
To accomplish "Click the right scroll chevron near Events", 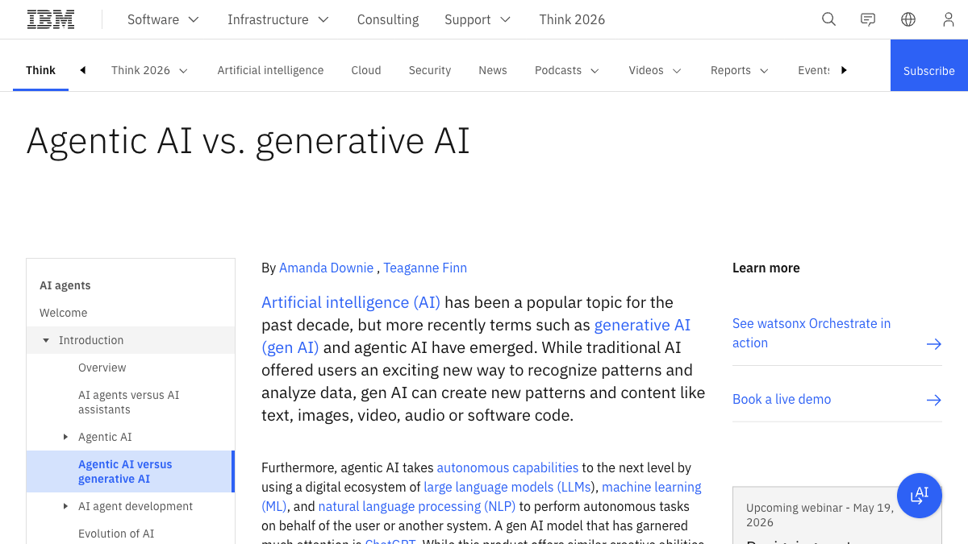I will [844, 70].
